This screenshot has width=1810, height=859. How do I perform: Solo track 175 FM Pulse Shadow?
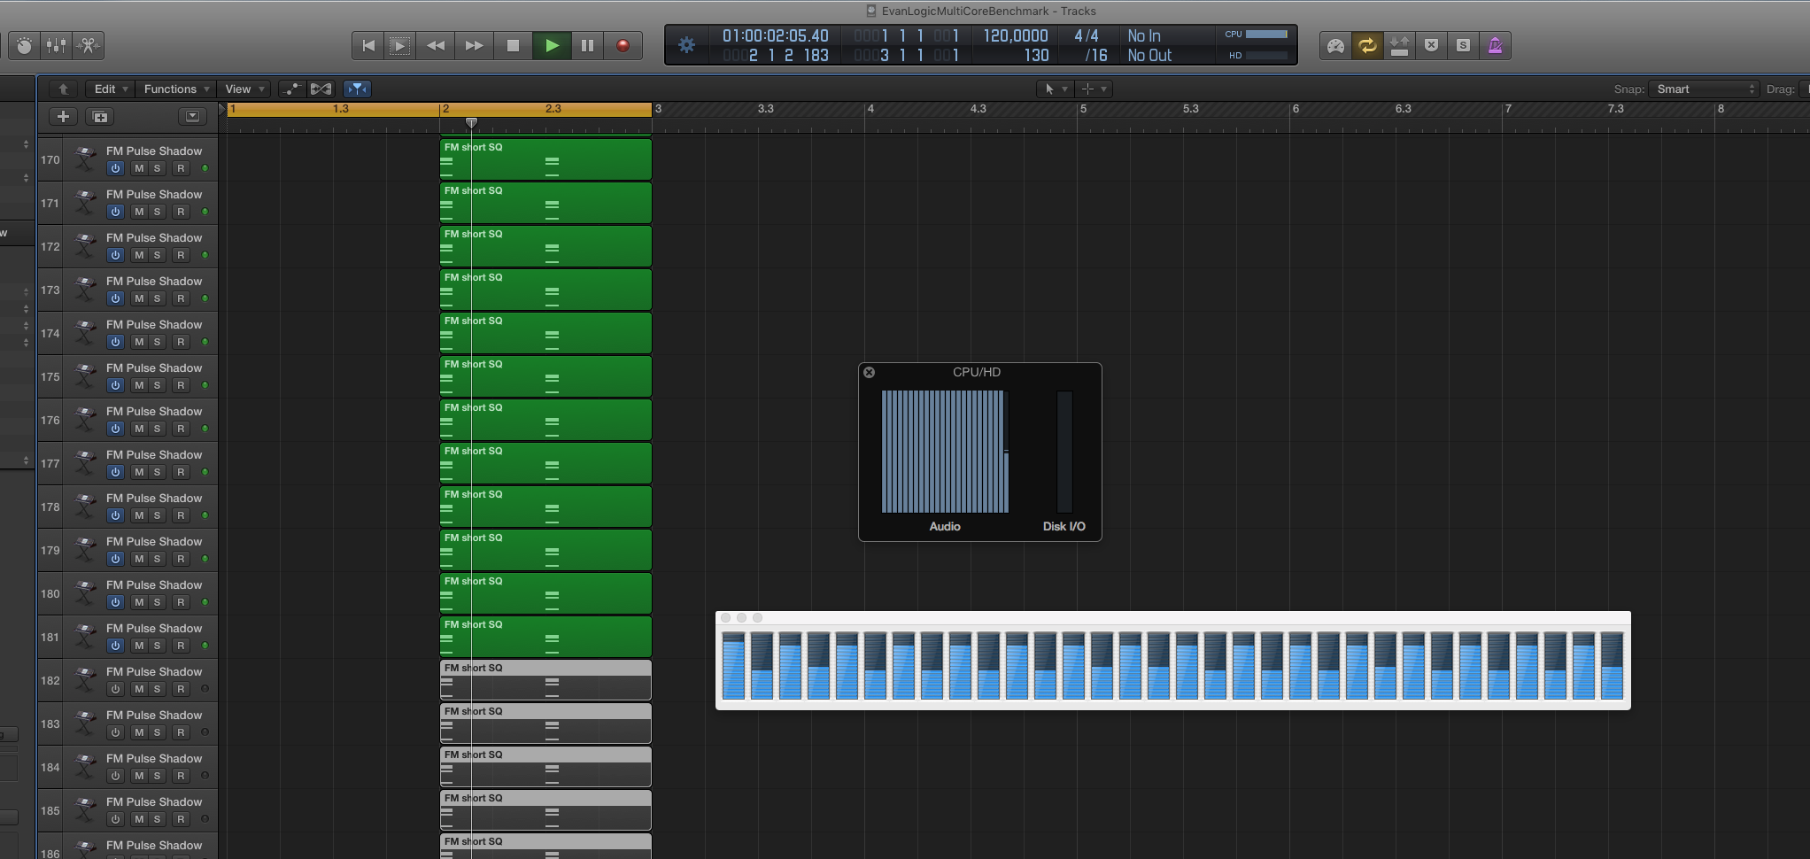(x=158, y=385)
